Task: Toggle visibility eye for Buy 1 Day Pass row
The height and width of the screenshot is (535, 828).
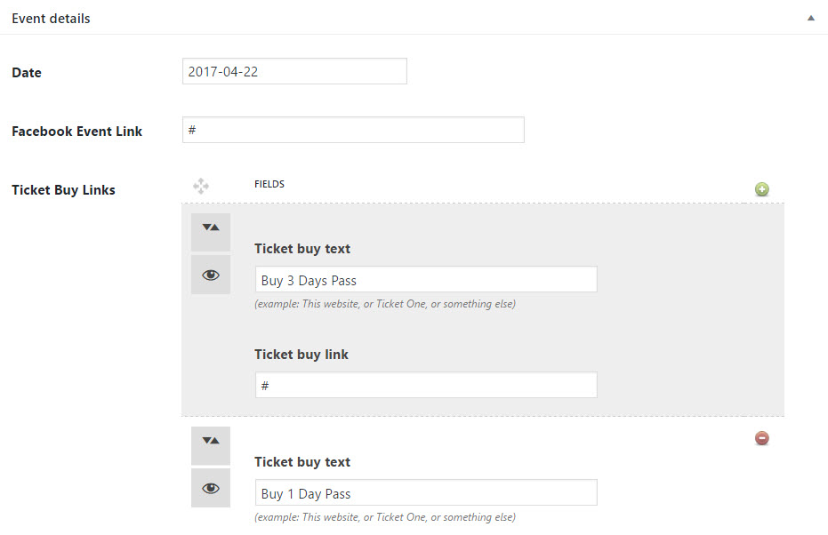Action: click(211, 488)
